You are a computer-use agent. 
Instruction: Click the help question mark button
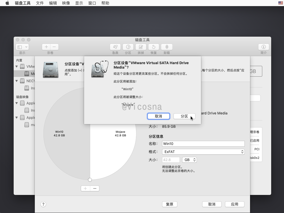pos(43,204)
